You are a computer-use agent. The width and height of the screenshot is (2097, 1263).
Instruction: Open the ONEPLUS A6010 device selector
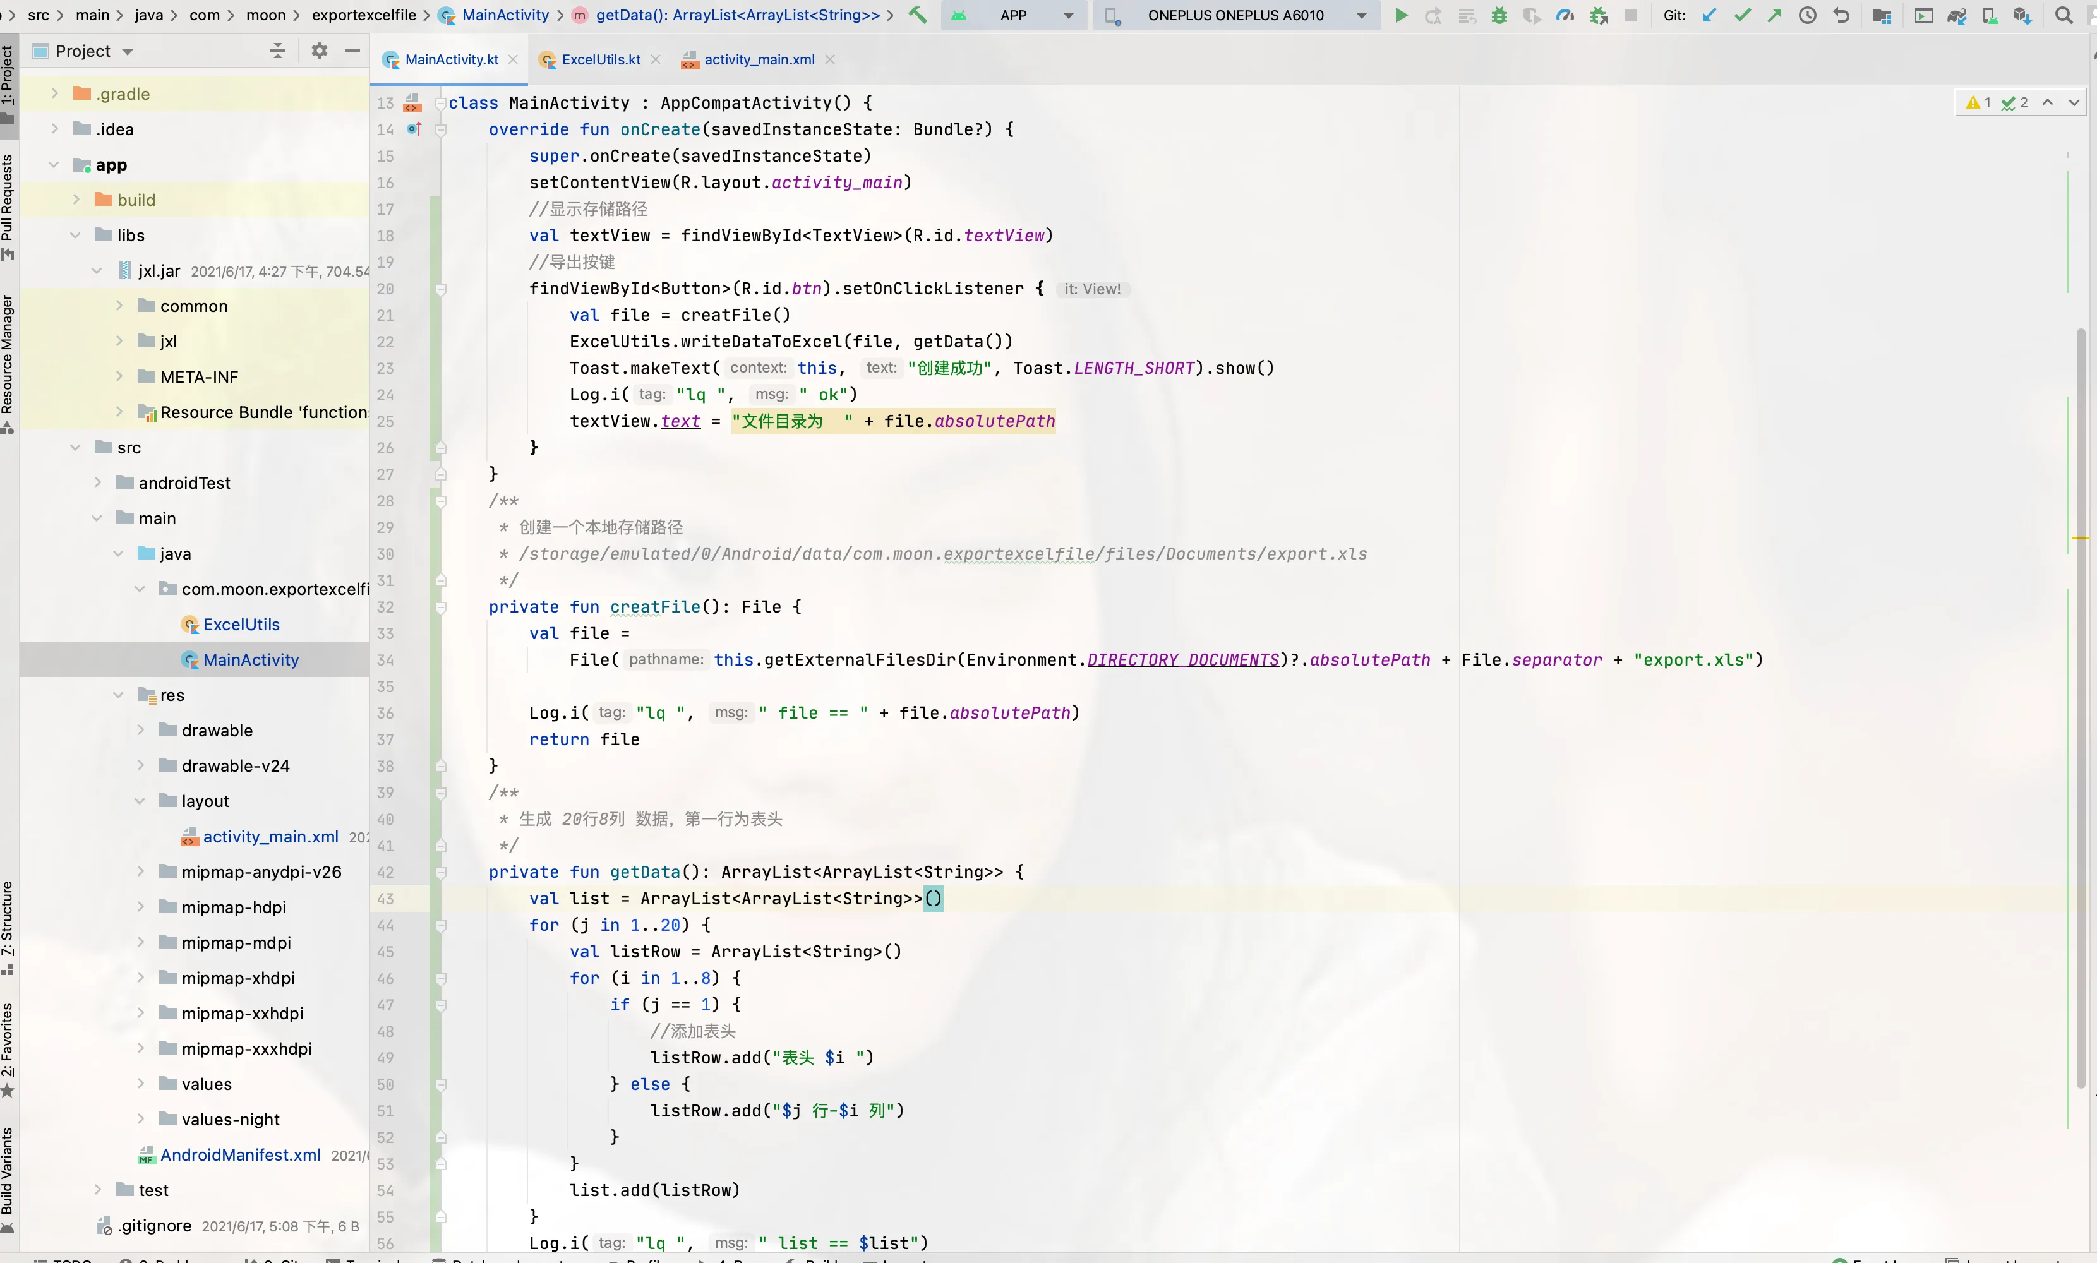click(1235, 15)
